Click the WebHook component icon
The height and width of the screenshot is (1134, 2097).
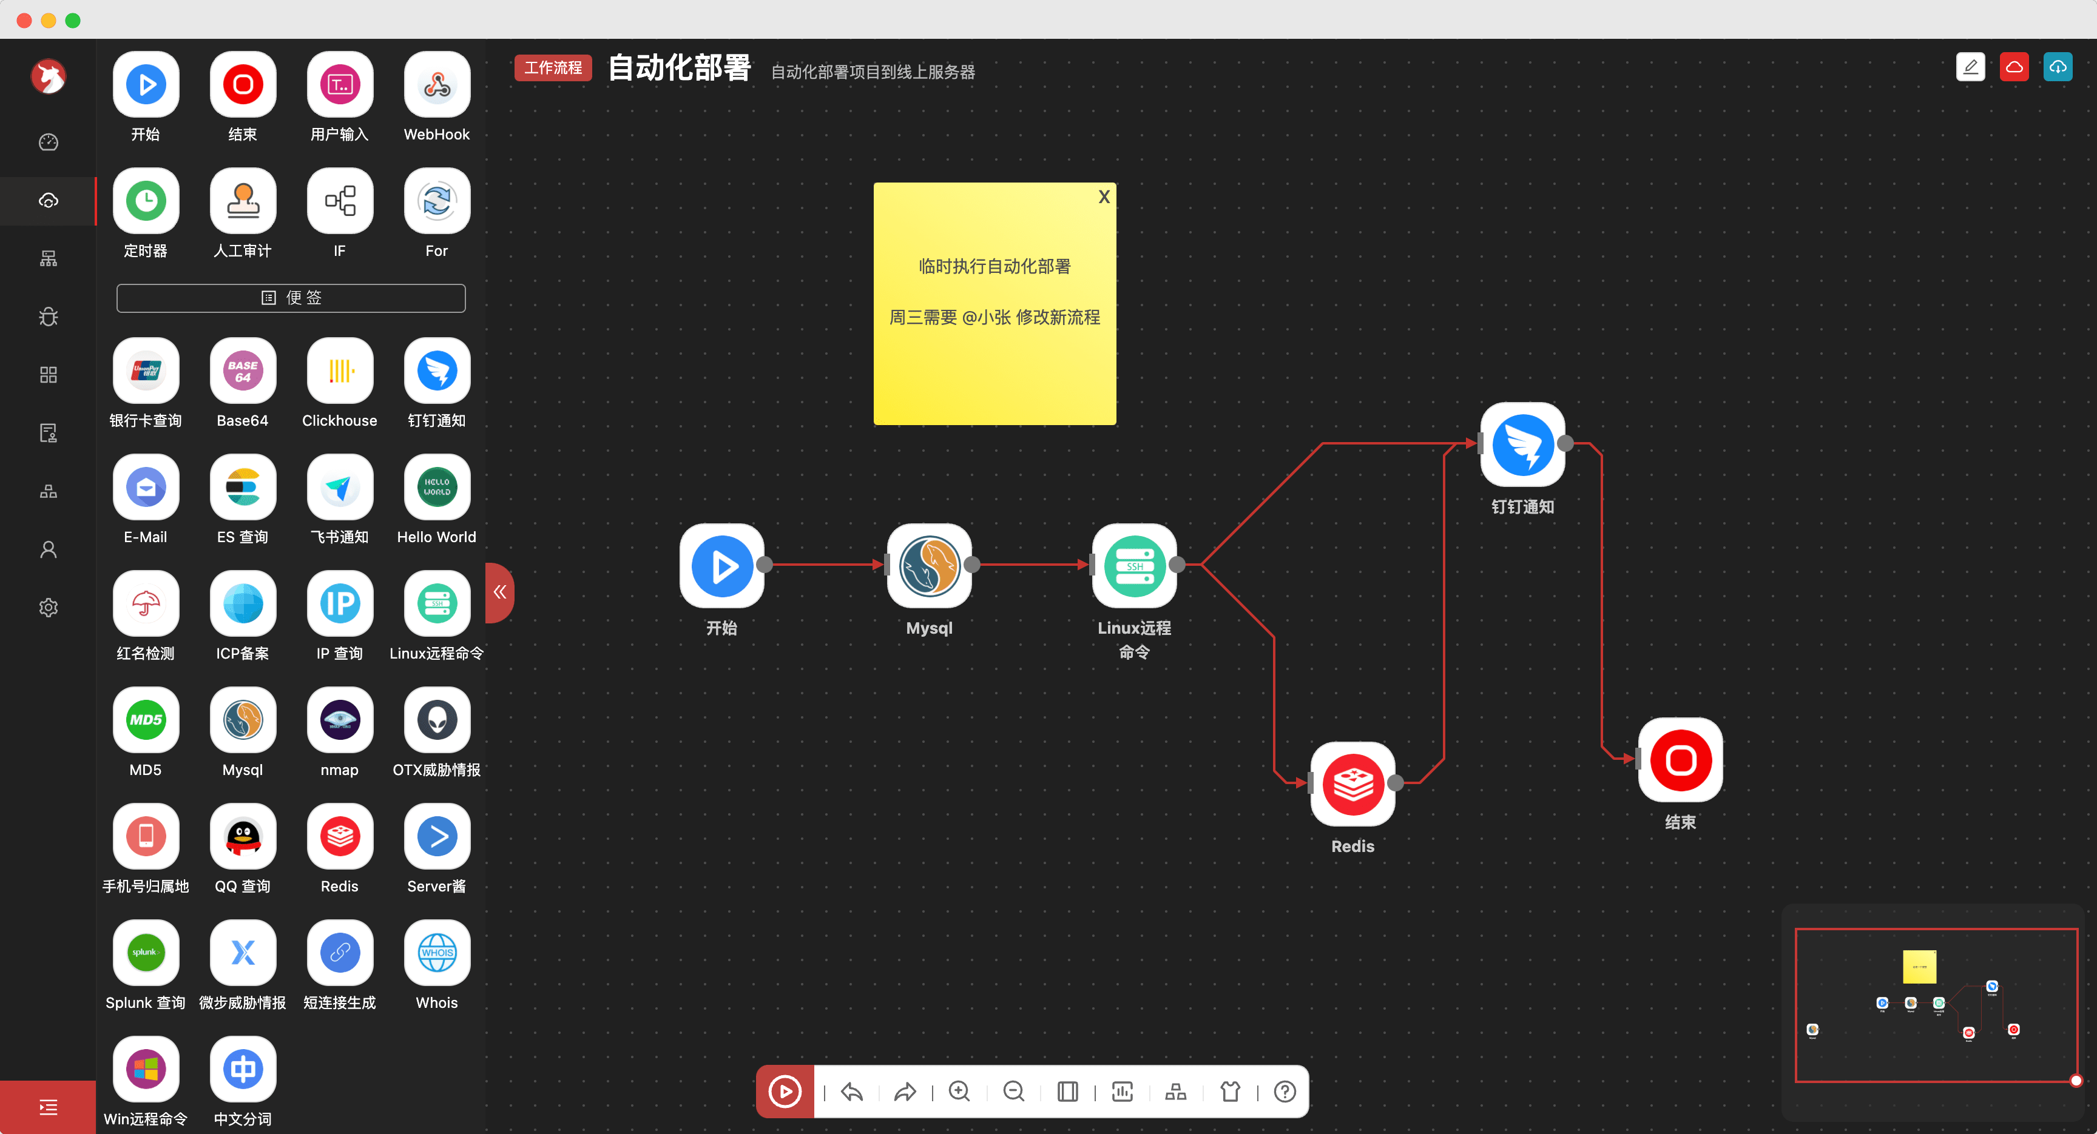(436, 85)
